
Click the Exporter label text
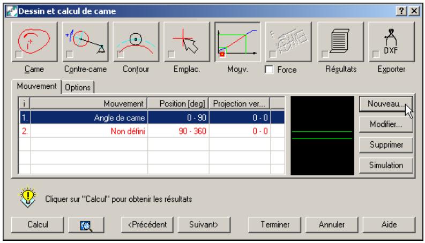(x=391, y=69)
